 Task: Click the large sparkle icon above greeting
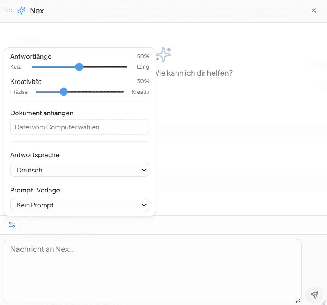(x=163, y=54)
